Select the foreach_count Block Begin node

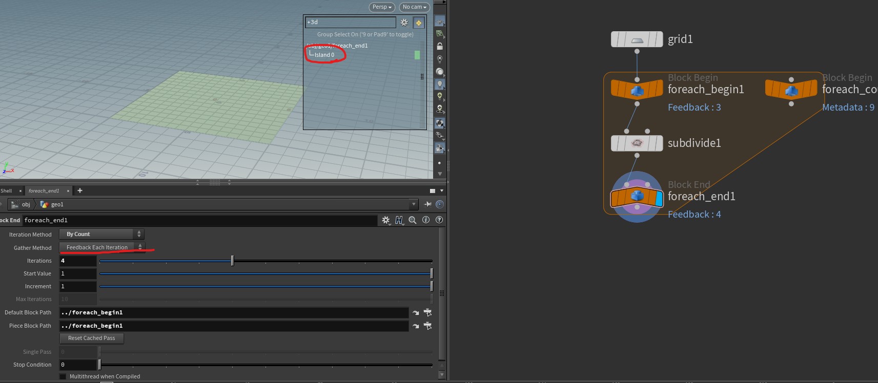pos(791,90)
